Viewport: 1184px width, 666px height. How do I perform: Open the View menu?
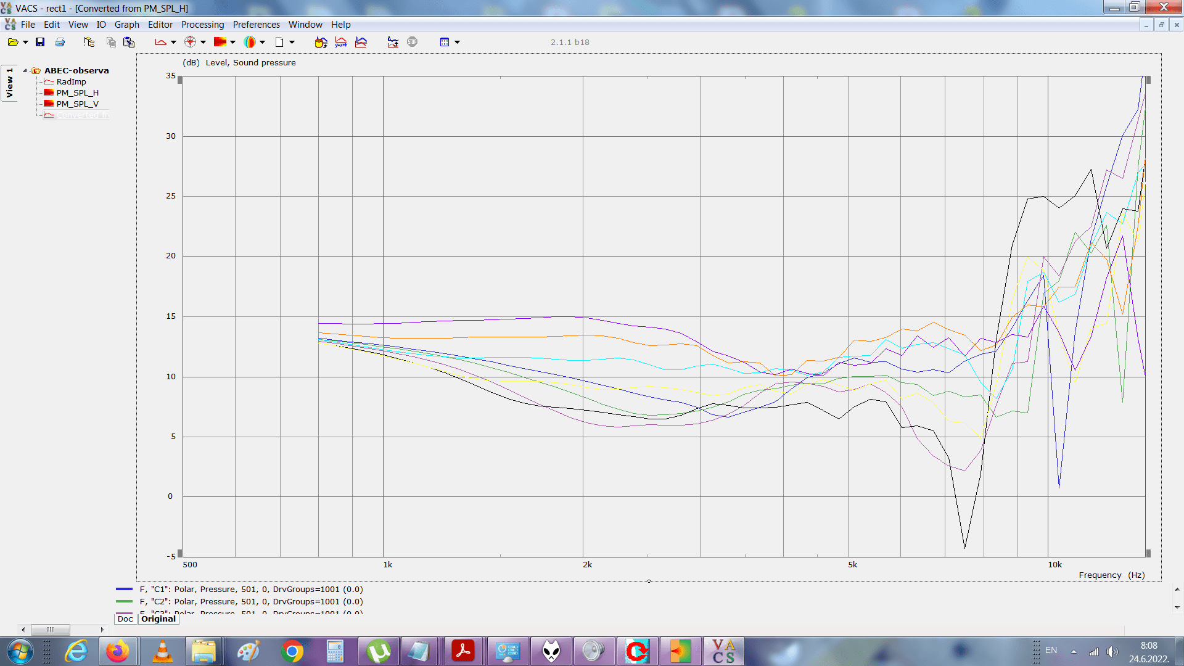pyautogui.click(x=78, y=25)
